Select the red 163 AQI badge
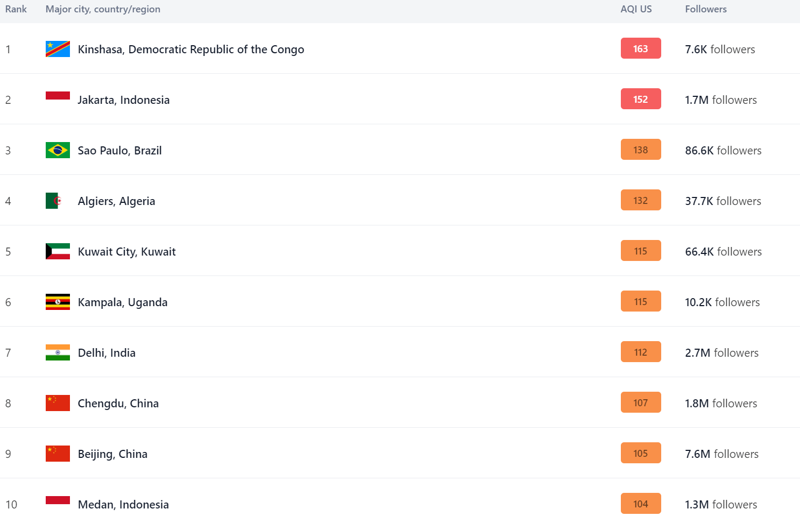Image resolution: width=800 pixels, height=523 pixels. pos(641,48)
